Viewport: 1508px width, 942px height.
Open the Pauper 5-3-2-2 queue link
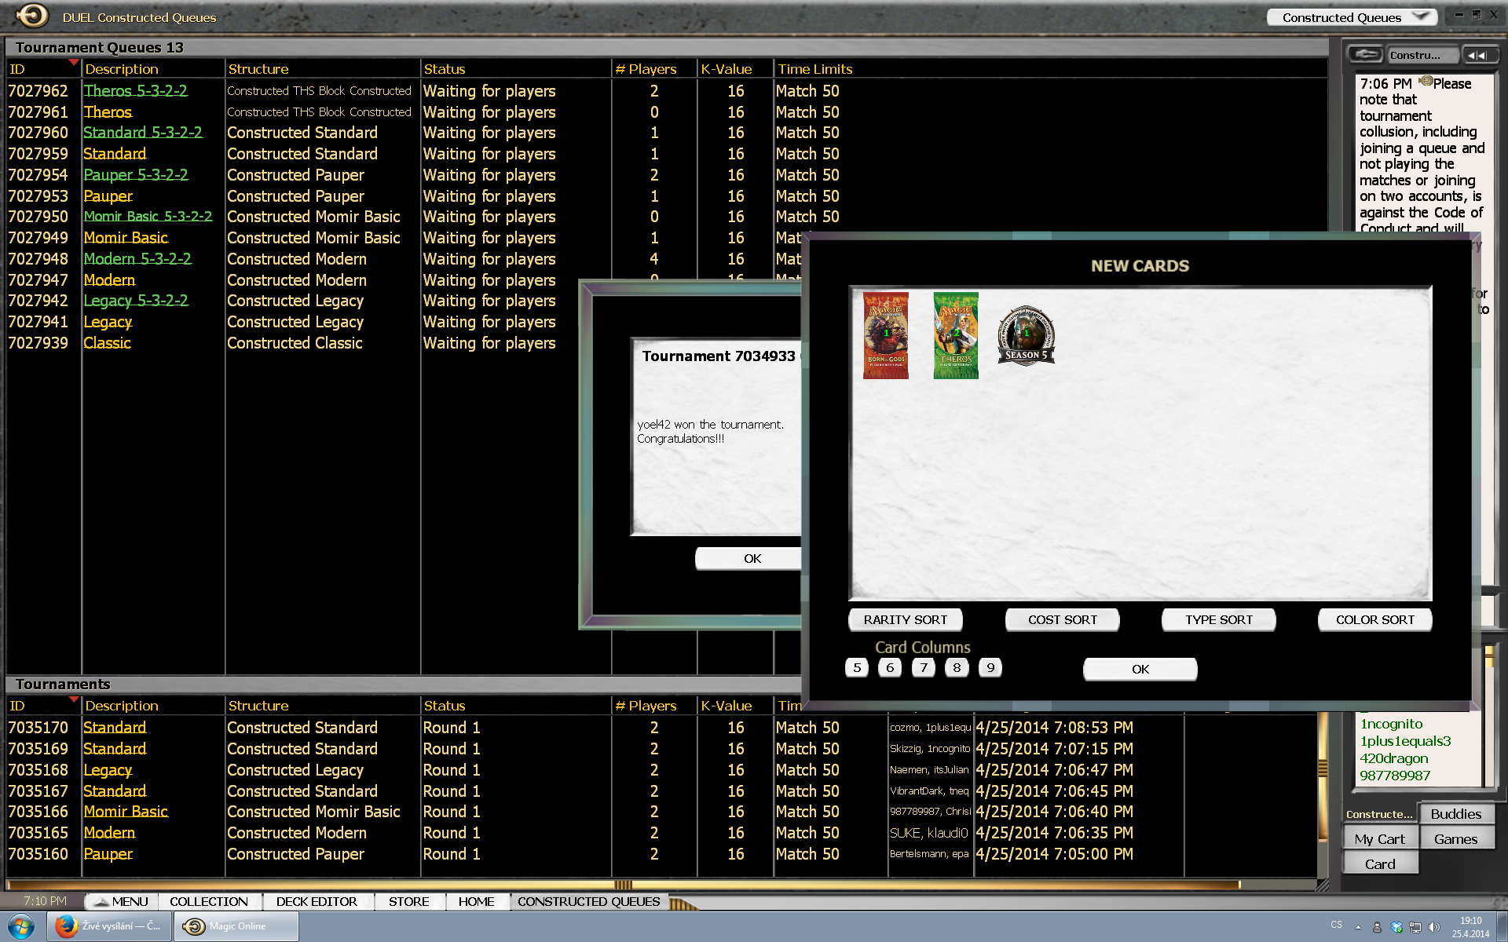click(x=136, y=175)
